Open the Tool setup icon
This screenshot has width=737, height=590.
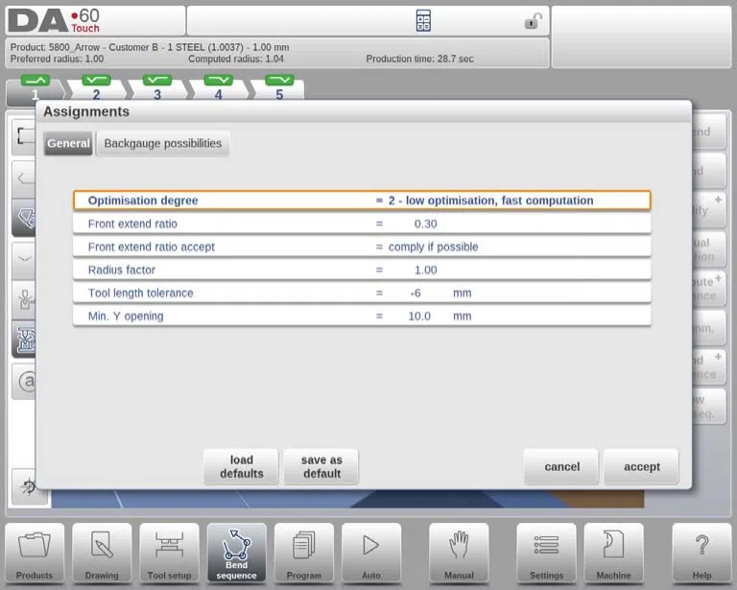point(169,554)
